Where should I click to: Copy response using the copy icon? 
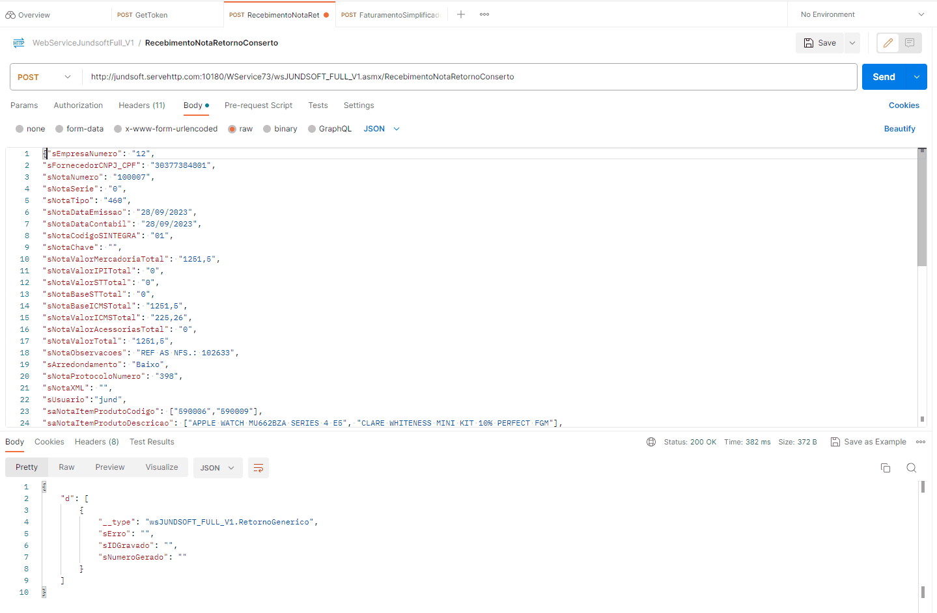point(886,468)
